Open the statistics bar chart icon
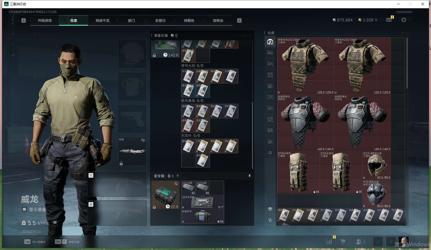Viewport: 431px width, 250px height. tap(329, 241)
